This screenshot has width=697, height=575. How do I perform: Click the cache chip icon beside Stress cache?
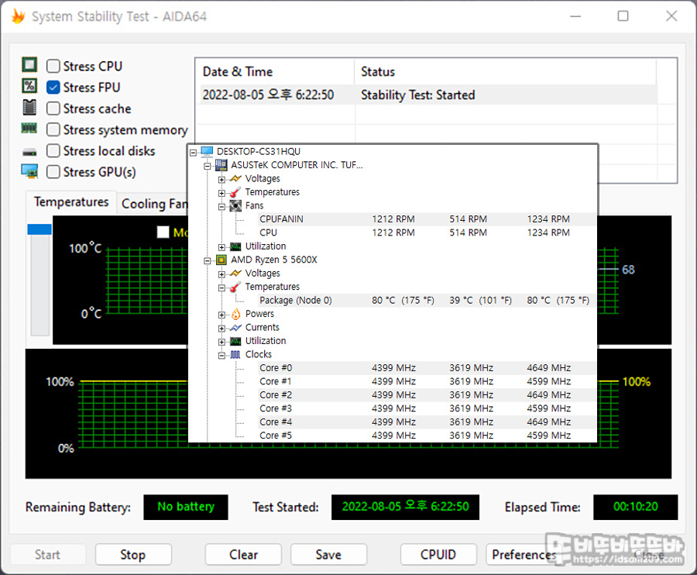[x=29, y=107]
